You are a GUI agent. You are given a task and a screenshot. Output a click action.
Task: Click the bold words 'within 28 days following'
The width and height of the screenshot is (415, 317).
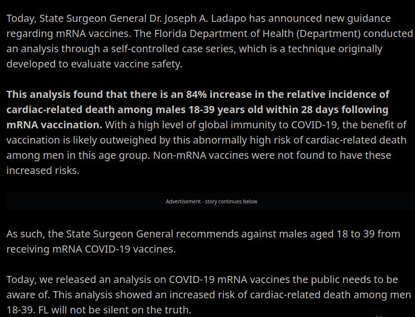327,110
